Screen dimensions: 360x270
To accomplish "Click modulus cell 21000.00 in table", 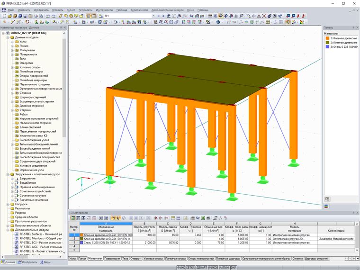I will pyautogui.click(x=144, y=243).
